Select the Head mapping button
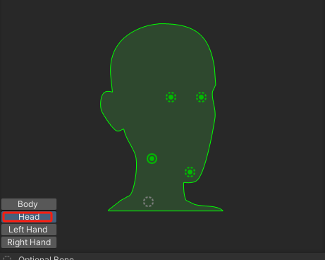 point(29,217)
